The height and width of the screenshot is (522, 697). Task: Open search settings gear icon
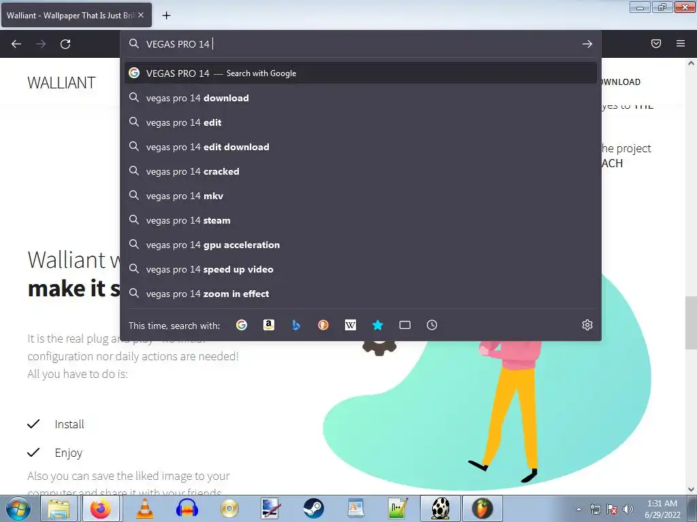tap(587, 325)
